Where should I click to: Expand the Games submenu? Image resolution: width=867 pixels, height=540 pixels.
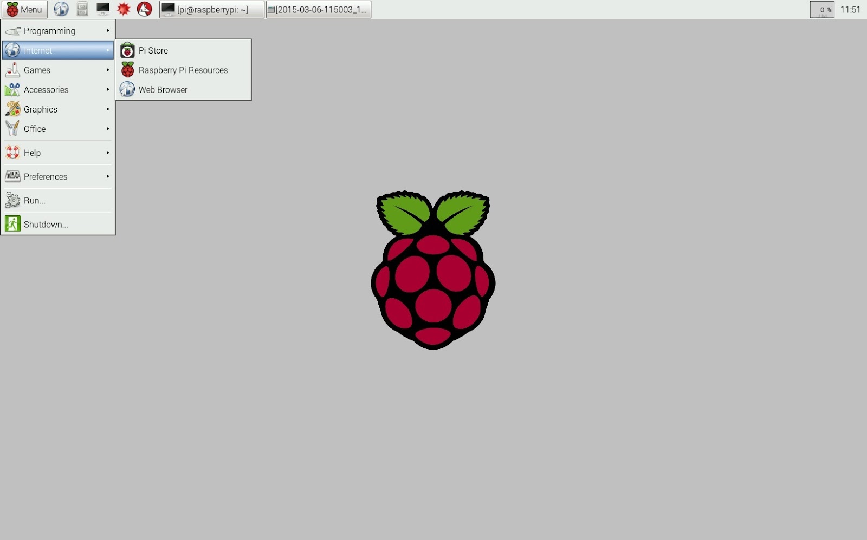37,70
